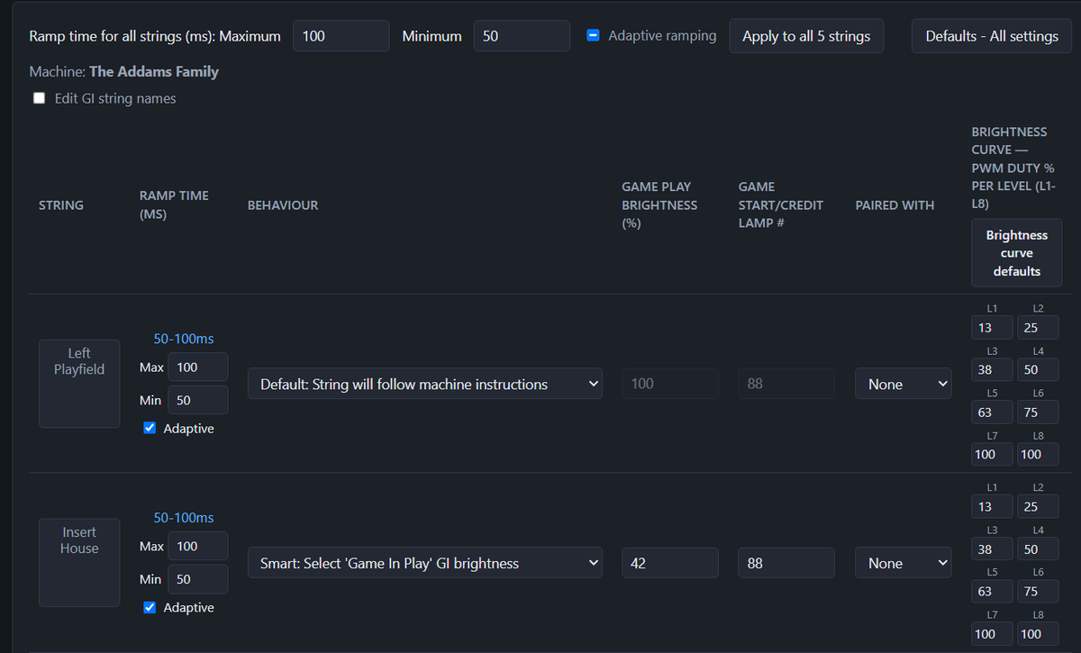Viewport: 1081px width, 653px height.
Task: Click the Insert House L1 duty field
Action: 992,507
